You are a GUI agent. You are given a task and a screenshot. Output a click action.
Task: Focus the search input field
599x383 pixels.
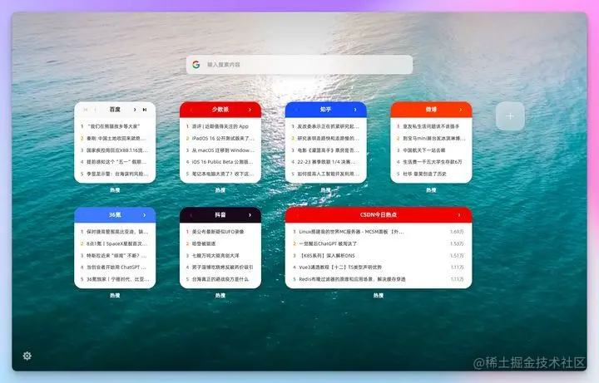299,65
